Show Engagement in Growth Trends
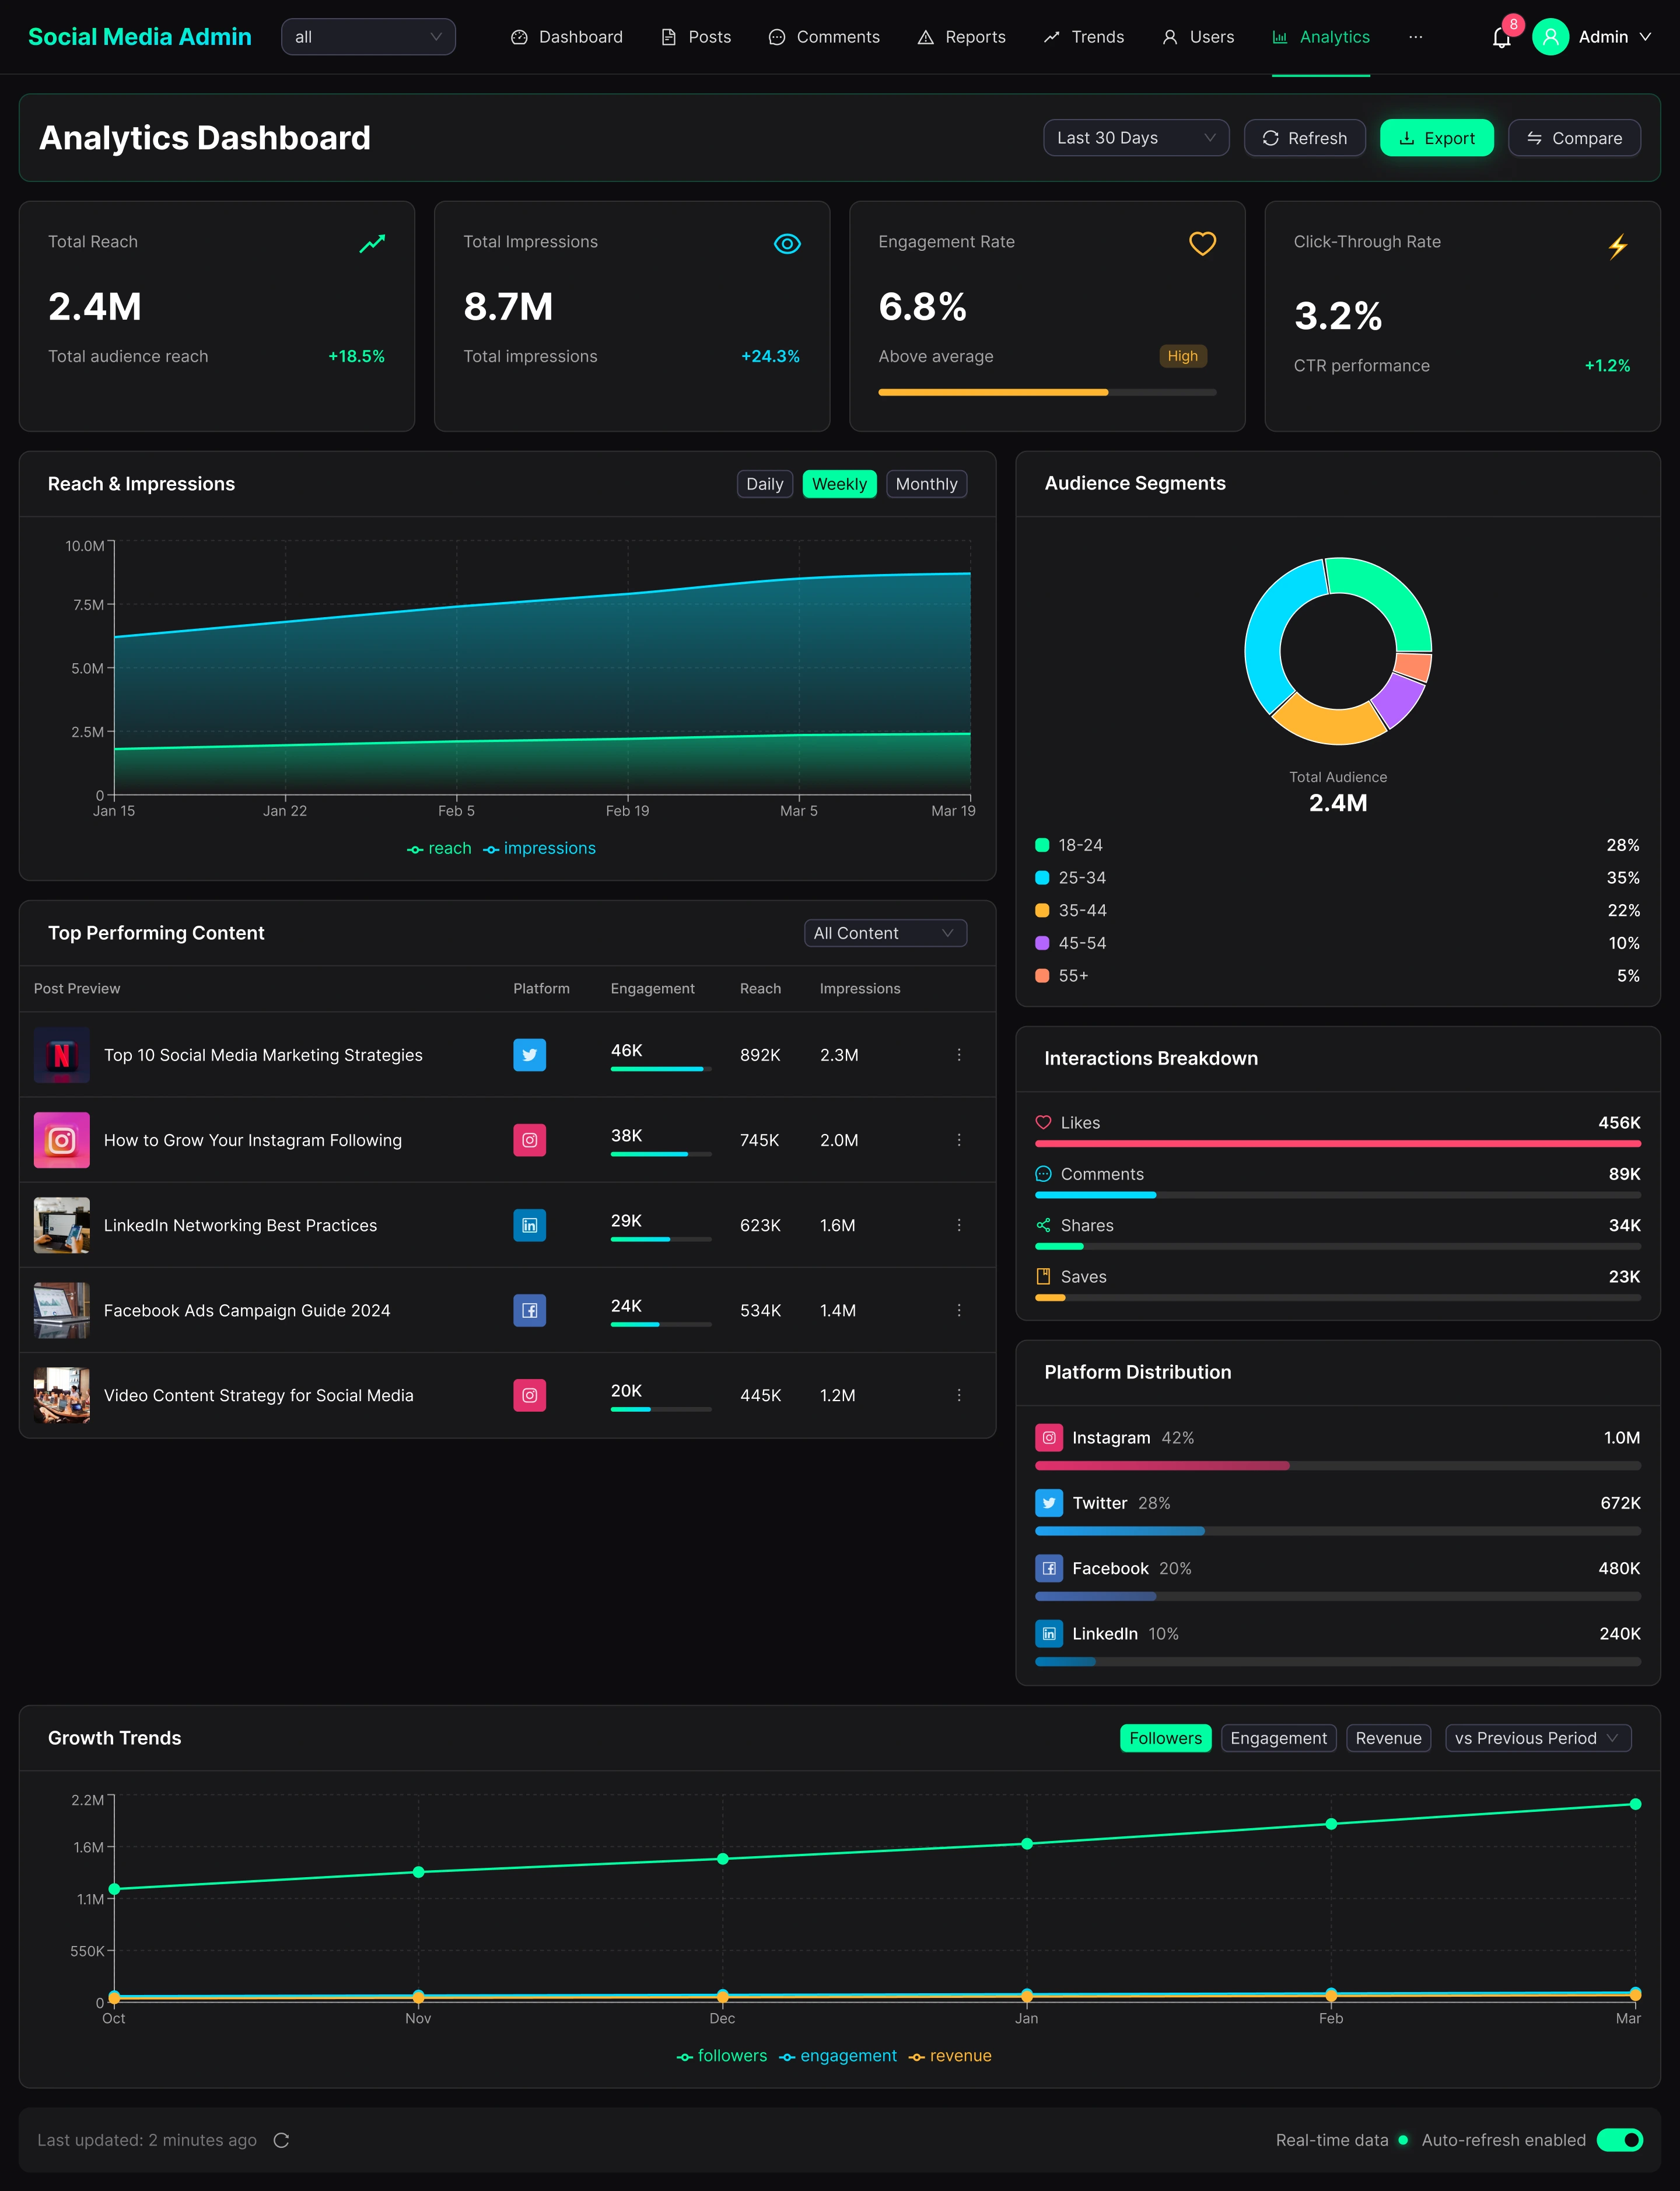Screen dimensions: 1680x2191 click(x=1278, y=1738)
